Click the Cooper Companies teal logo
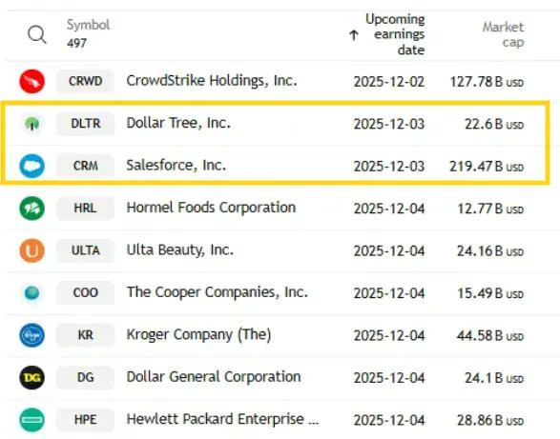This screenshot has height=439, width=560. click(x=32, y=292)
